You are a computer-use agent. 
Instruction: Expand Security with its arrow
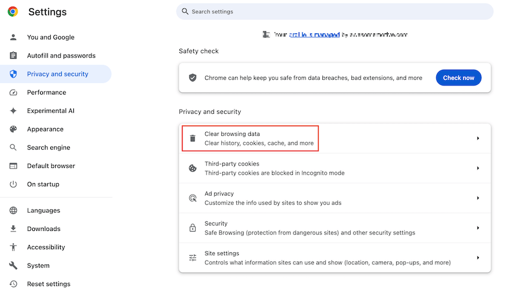pos(477,228)
